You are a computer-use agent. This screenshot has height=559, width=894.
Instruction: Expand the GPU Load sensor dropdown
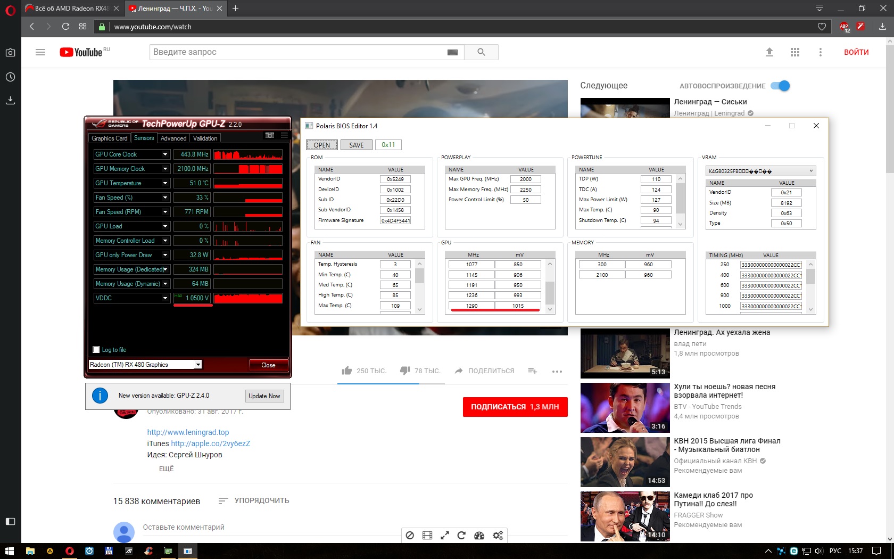(x=165, y=226)
